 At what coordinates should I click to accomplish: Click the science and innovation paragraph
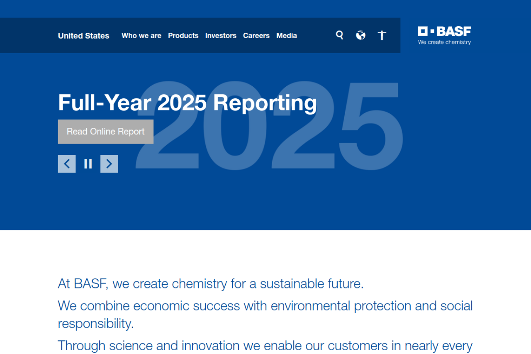[265, 345]
